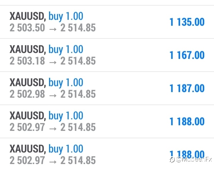The image size is (214, 170).
Task: Click the 2 503.18 entry price
Action: click(x=27, y=61)
